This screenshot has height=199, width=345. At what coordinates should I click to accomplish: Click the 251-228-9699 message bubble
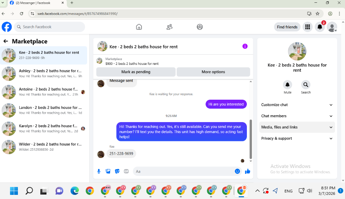121,153
